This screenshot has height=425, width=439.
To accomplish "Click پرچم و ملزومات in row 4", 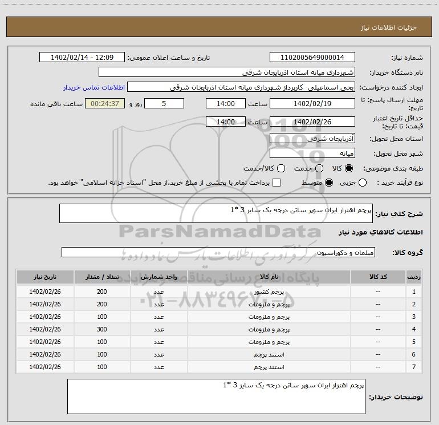I will (x=269, y=330).
